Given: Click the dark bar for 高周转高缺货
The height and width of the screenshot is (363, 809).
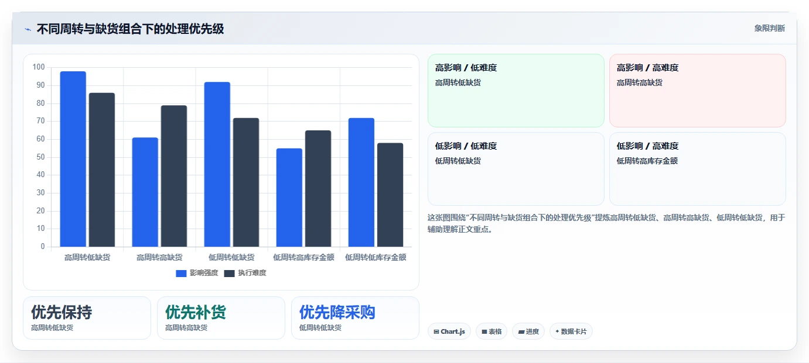Looking at the screenshot, I should pyautogui.click(x=174, y=176).
